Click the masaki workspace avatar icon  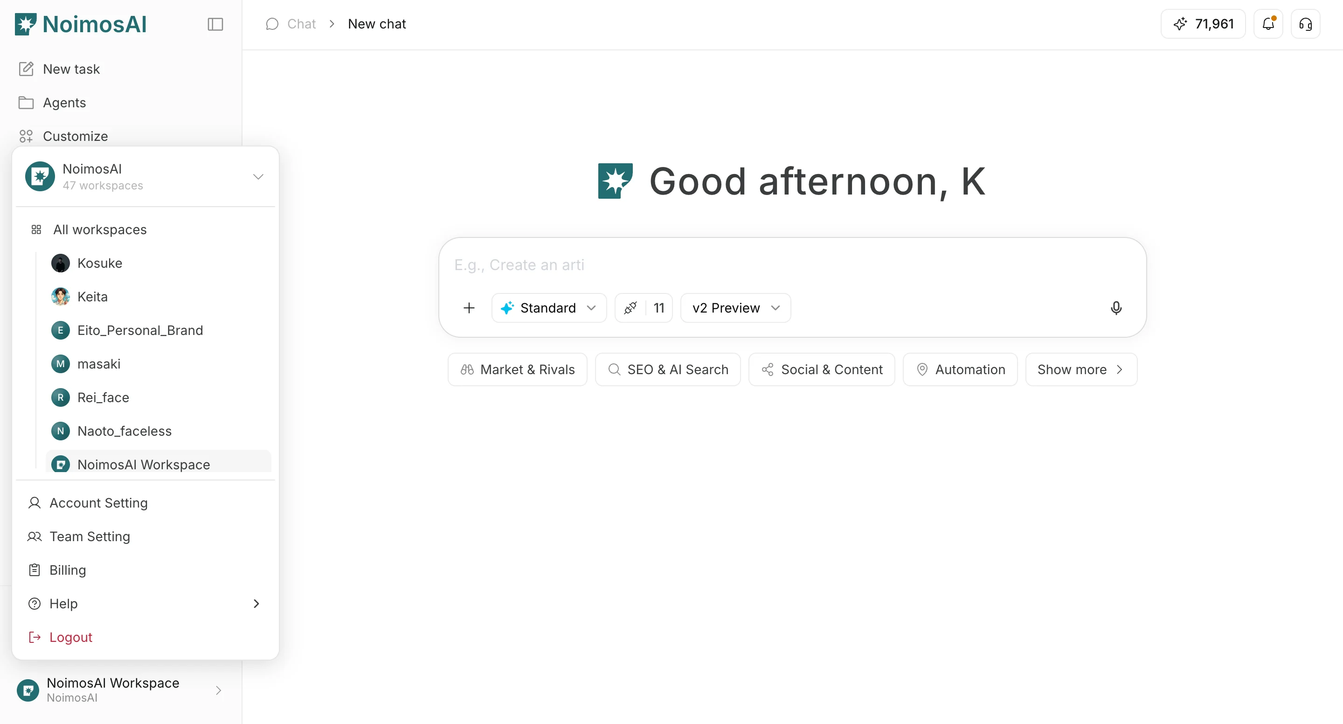(x=61, y=363)
